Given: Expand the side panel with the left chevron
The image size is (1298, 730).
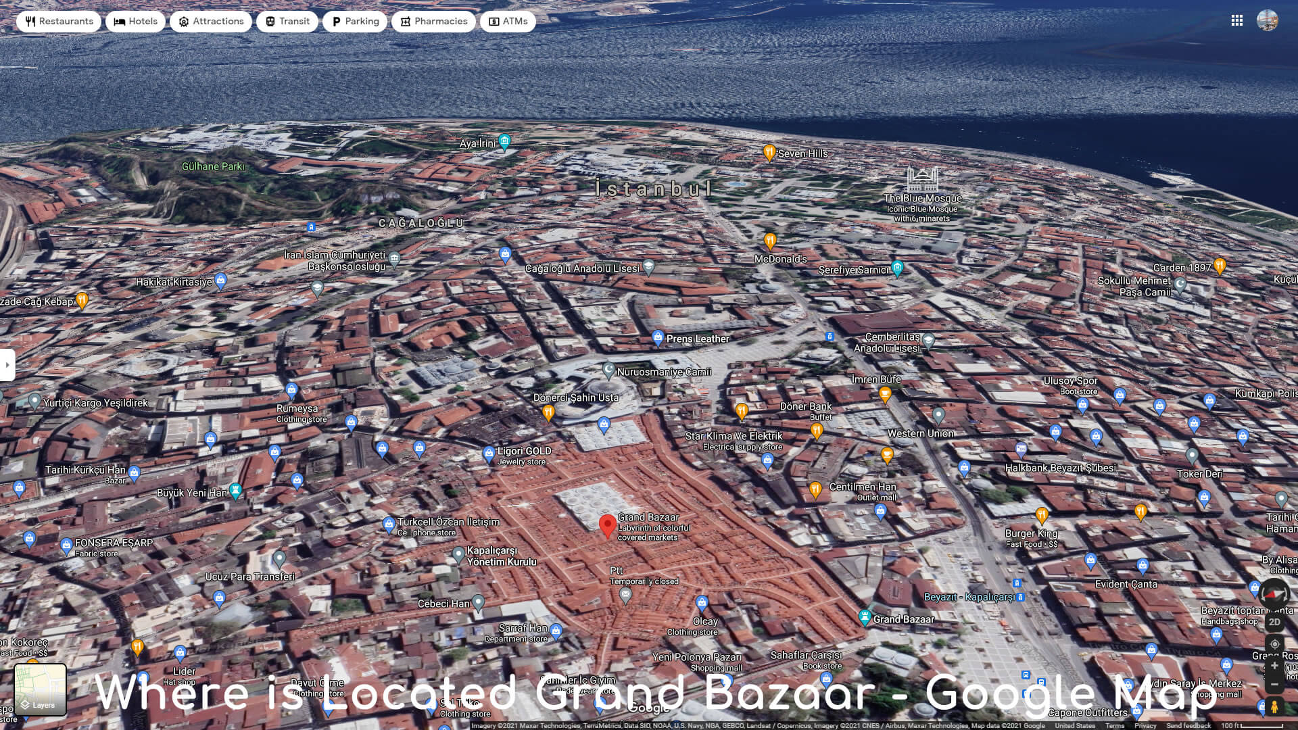Looking at the screenshot, I should tap(7, 365).
